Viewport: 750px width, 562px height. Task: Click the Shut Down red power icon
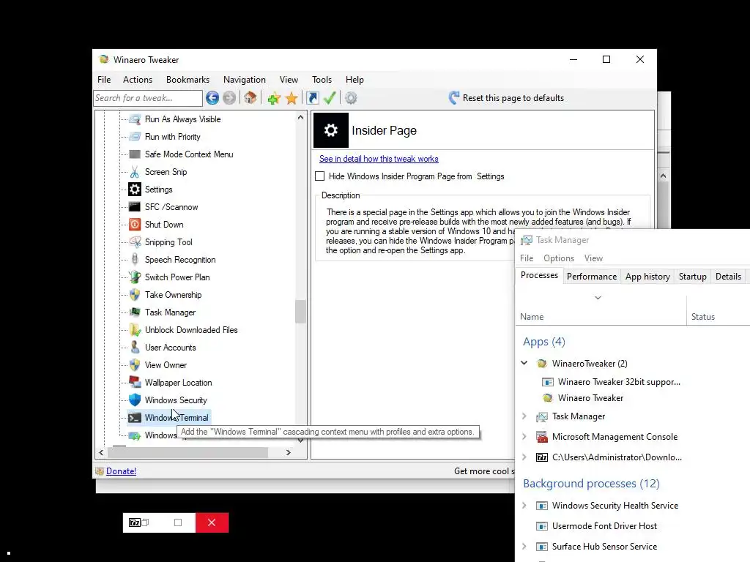pyautogui.click(x=135, y=225)
